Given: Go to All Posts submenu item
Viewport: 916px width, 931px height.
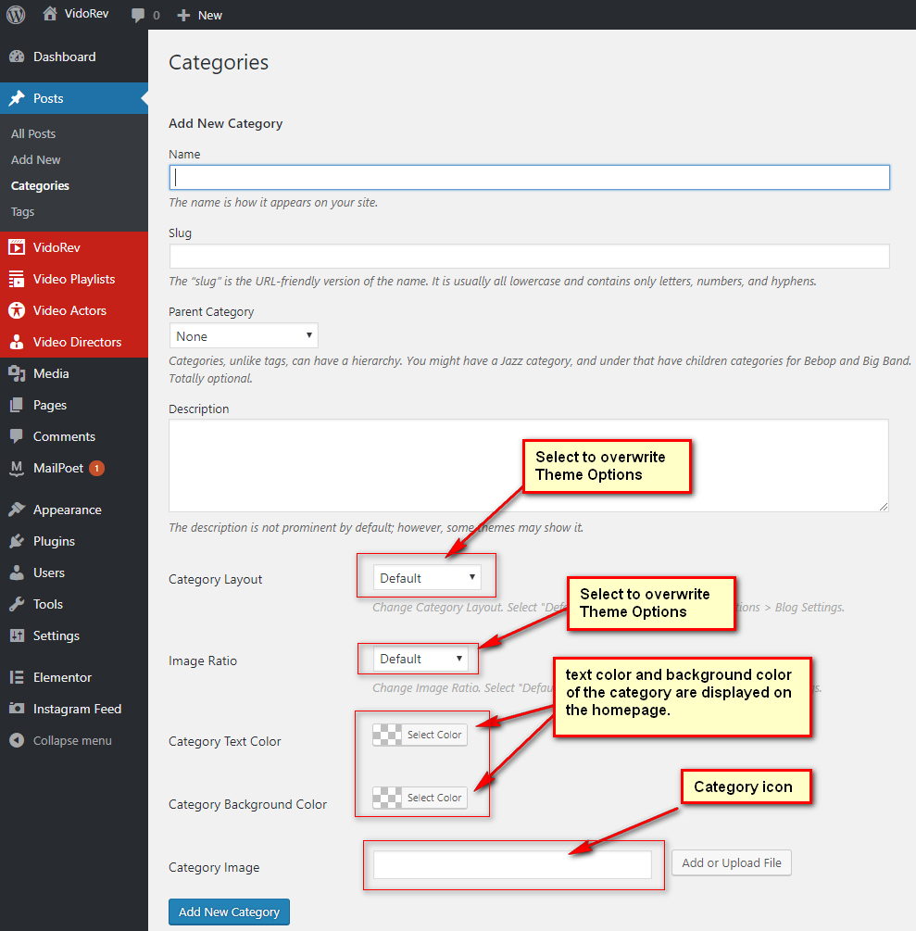Looking at the screenshot, I should click(33, 133).
